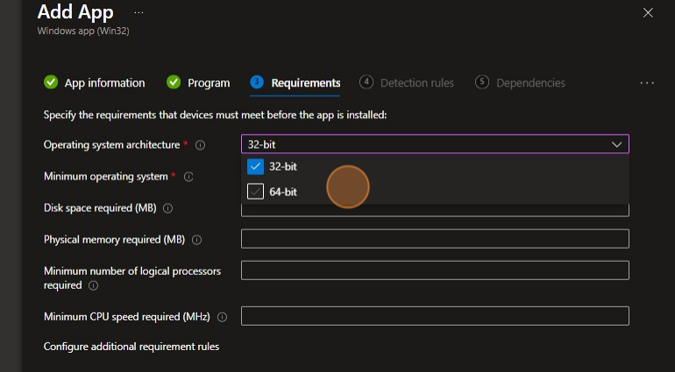Click info icon beside Operating system architecture
The height and width of the screenshot is (372, 675).
pyautogui.click(x=200, y=145)
